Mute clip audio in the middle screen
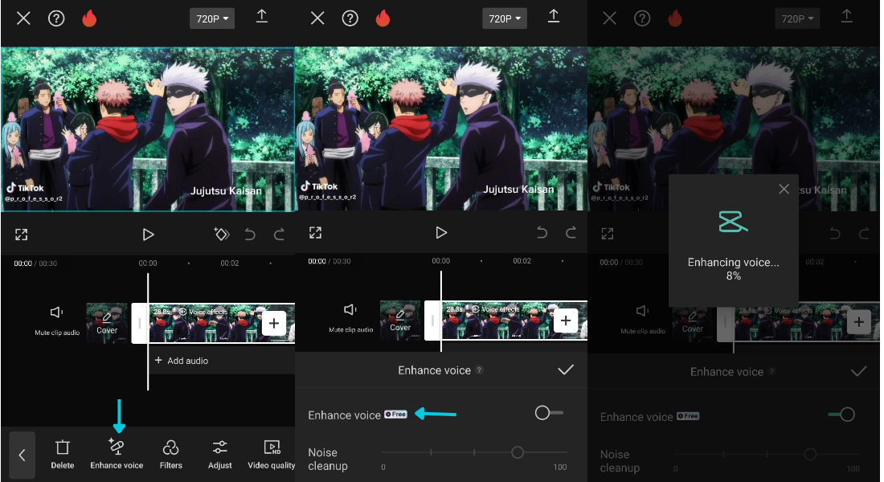The width and height of the screenshot is (884, 482). coord(350,317)
